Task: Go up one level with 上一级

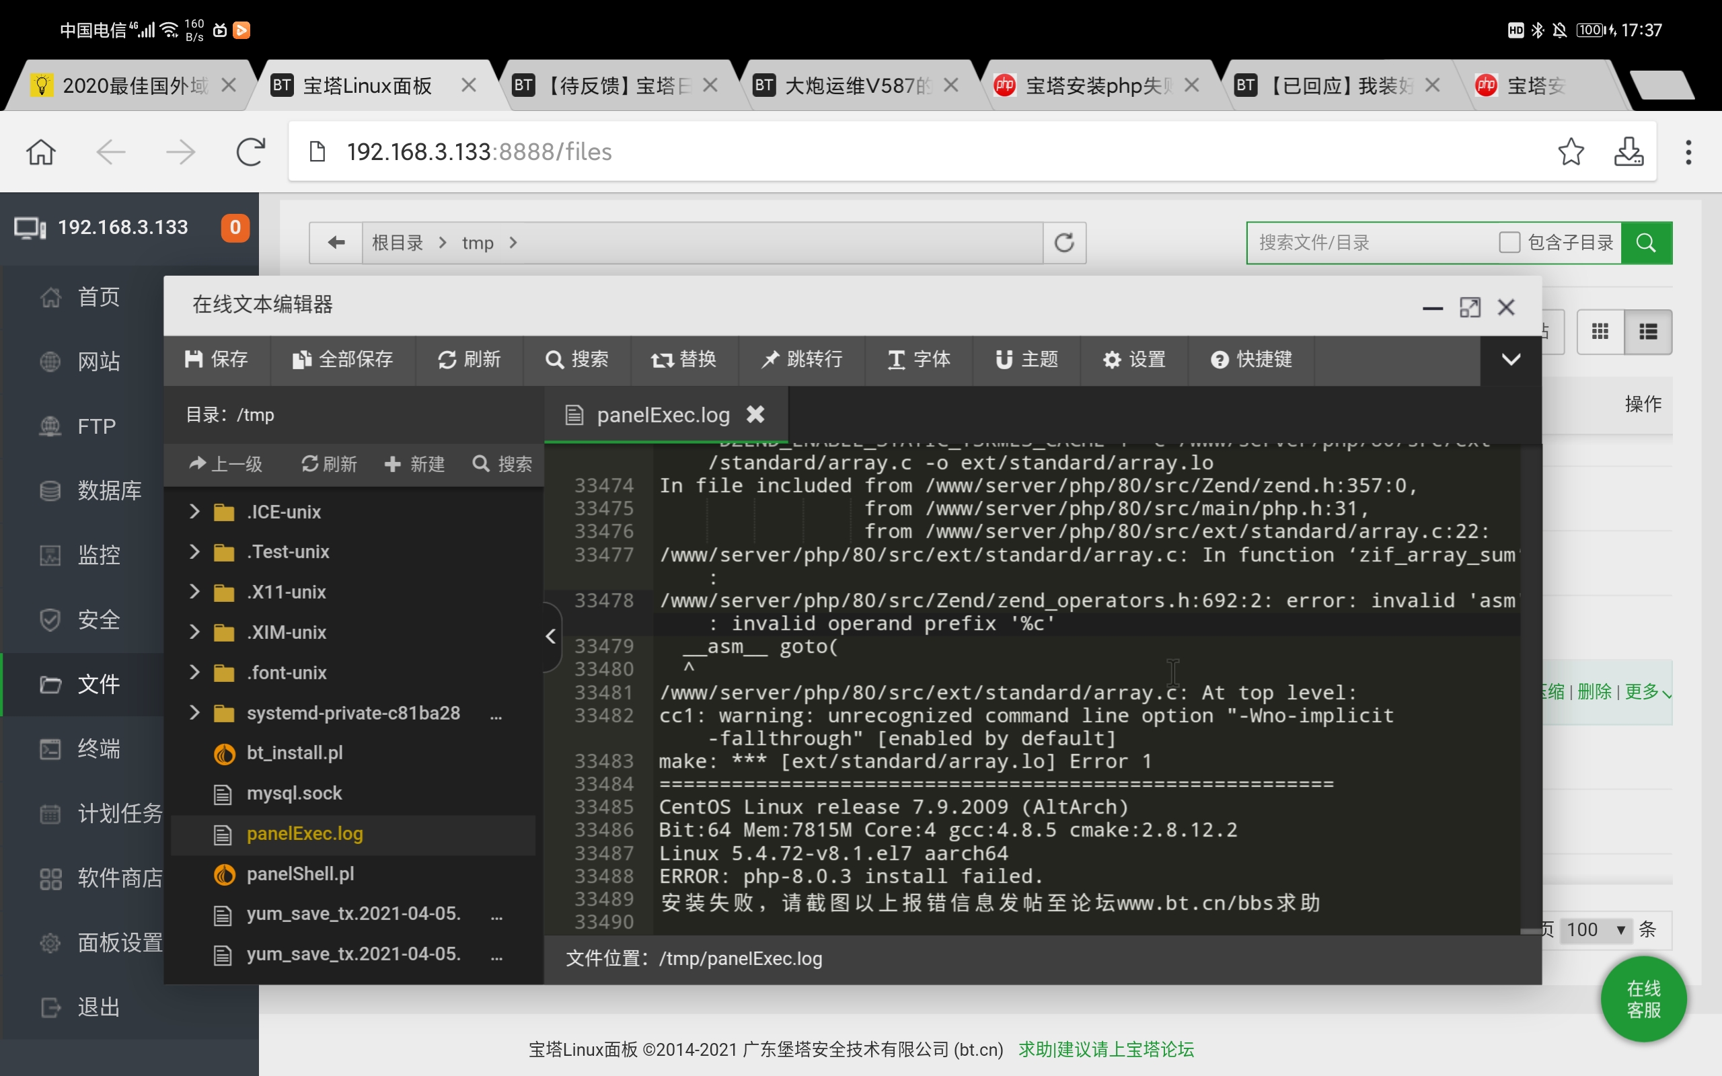Action: 225,464
